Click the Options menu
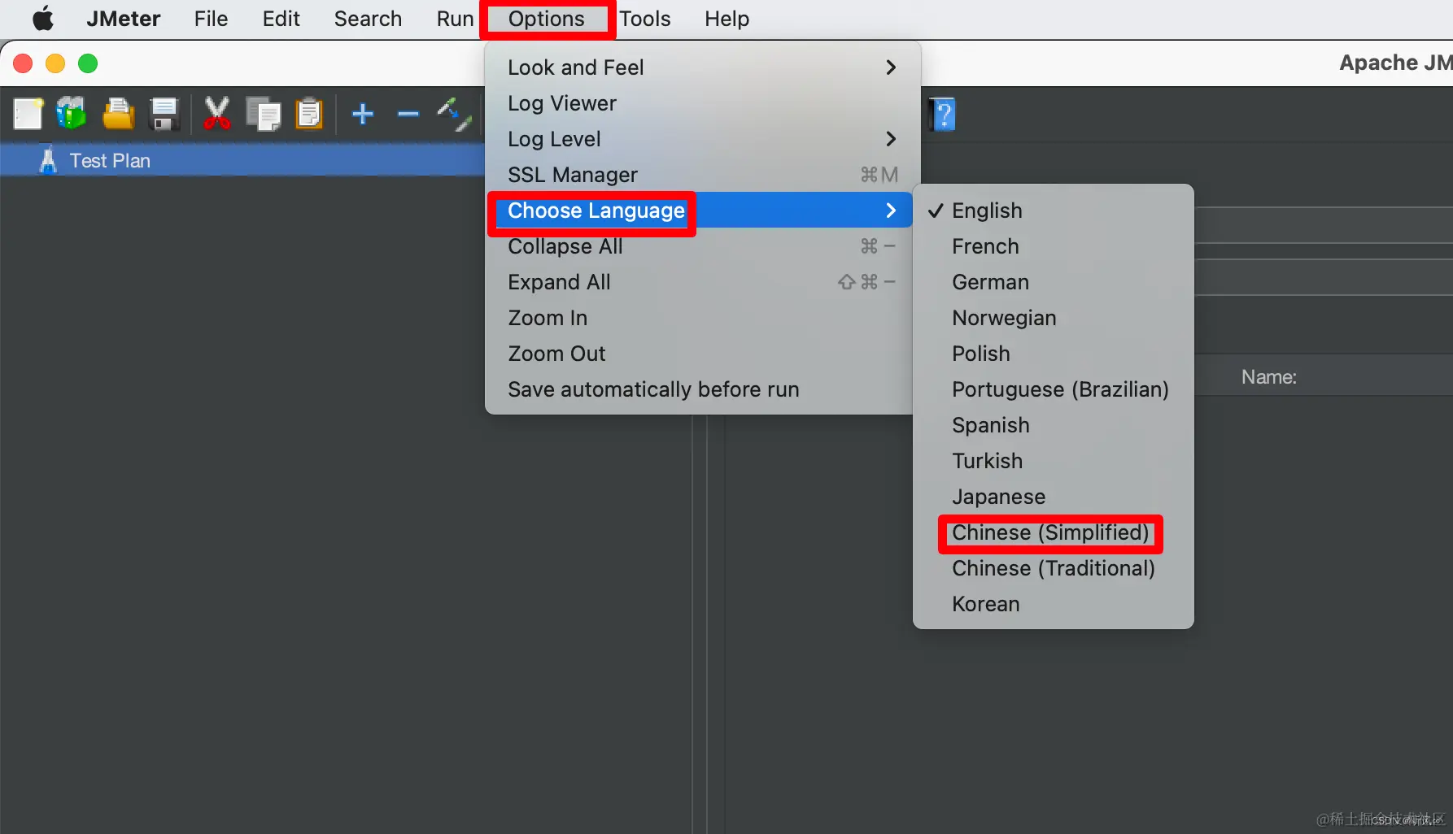This screenshot has width=1453, height=834. coord(547,19)
